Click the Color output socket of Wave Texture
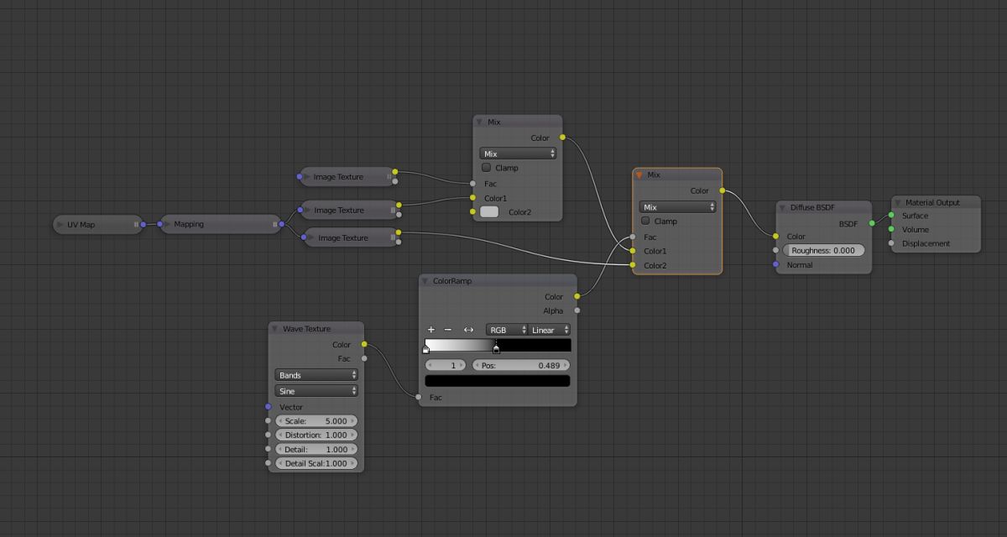1007x537 pixels. pos(364,344)
